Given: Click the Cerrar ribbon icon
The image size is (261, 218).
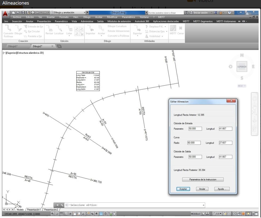Looking at the screenshot, I should coord(181,30).
